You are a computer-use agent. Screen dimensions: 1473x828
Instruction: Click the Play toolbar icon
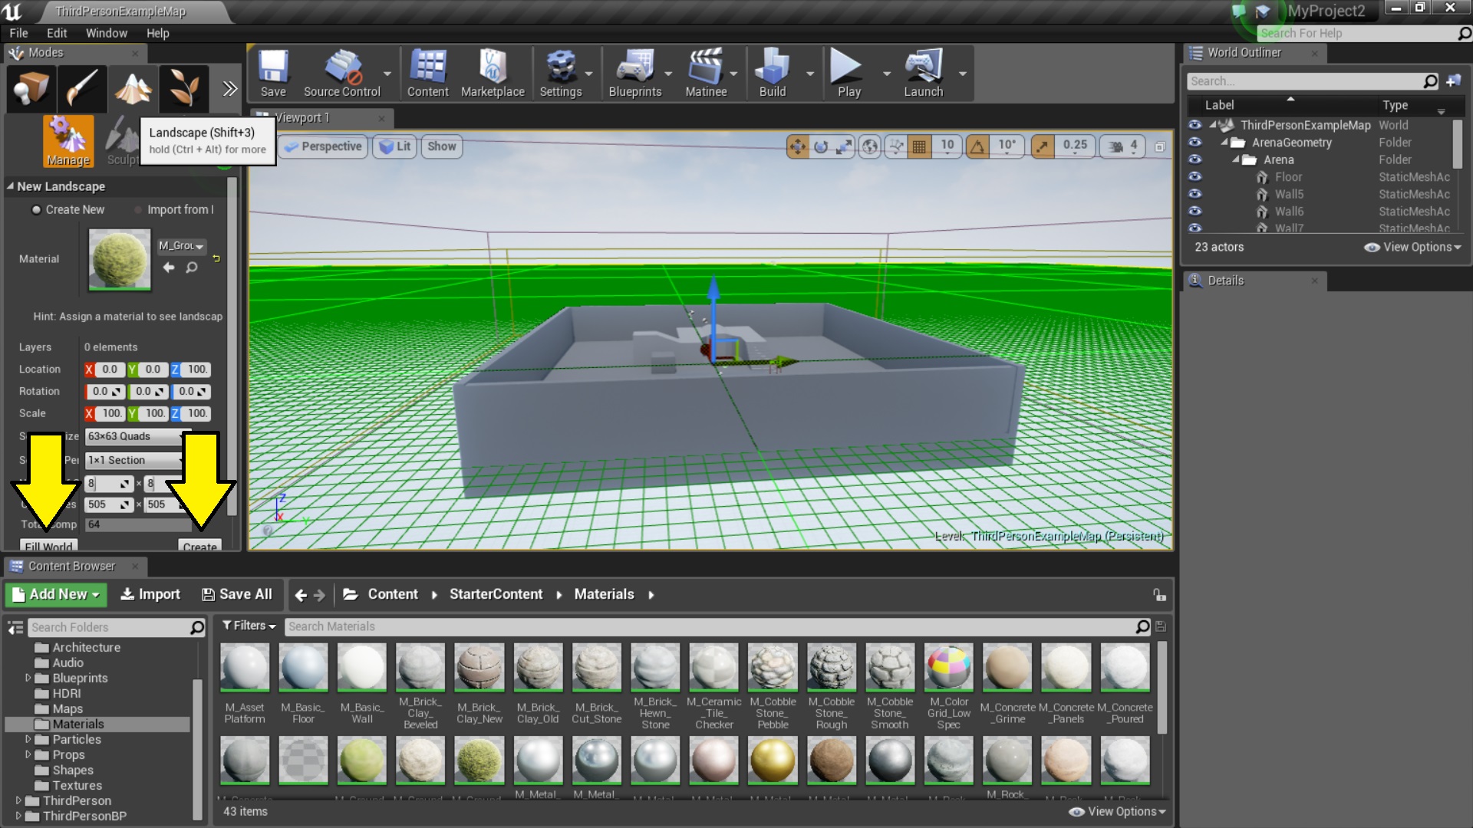coord(849,74)
